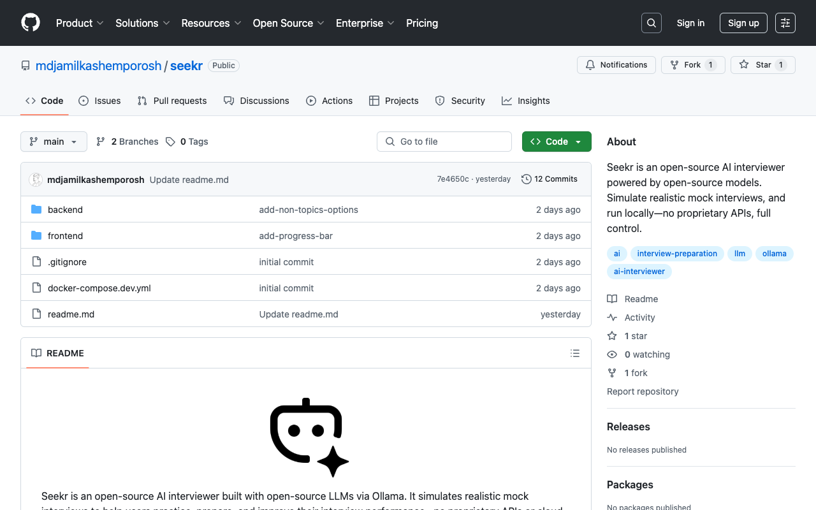Open the search magnifier icon in header
Image resolution: width=816 pixels, height=510 pixels.
pos(652,23)
